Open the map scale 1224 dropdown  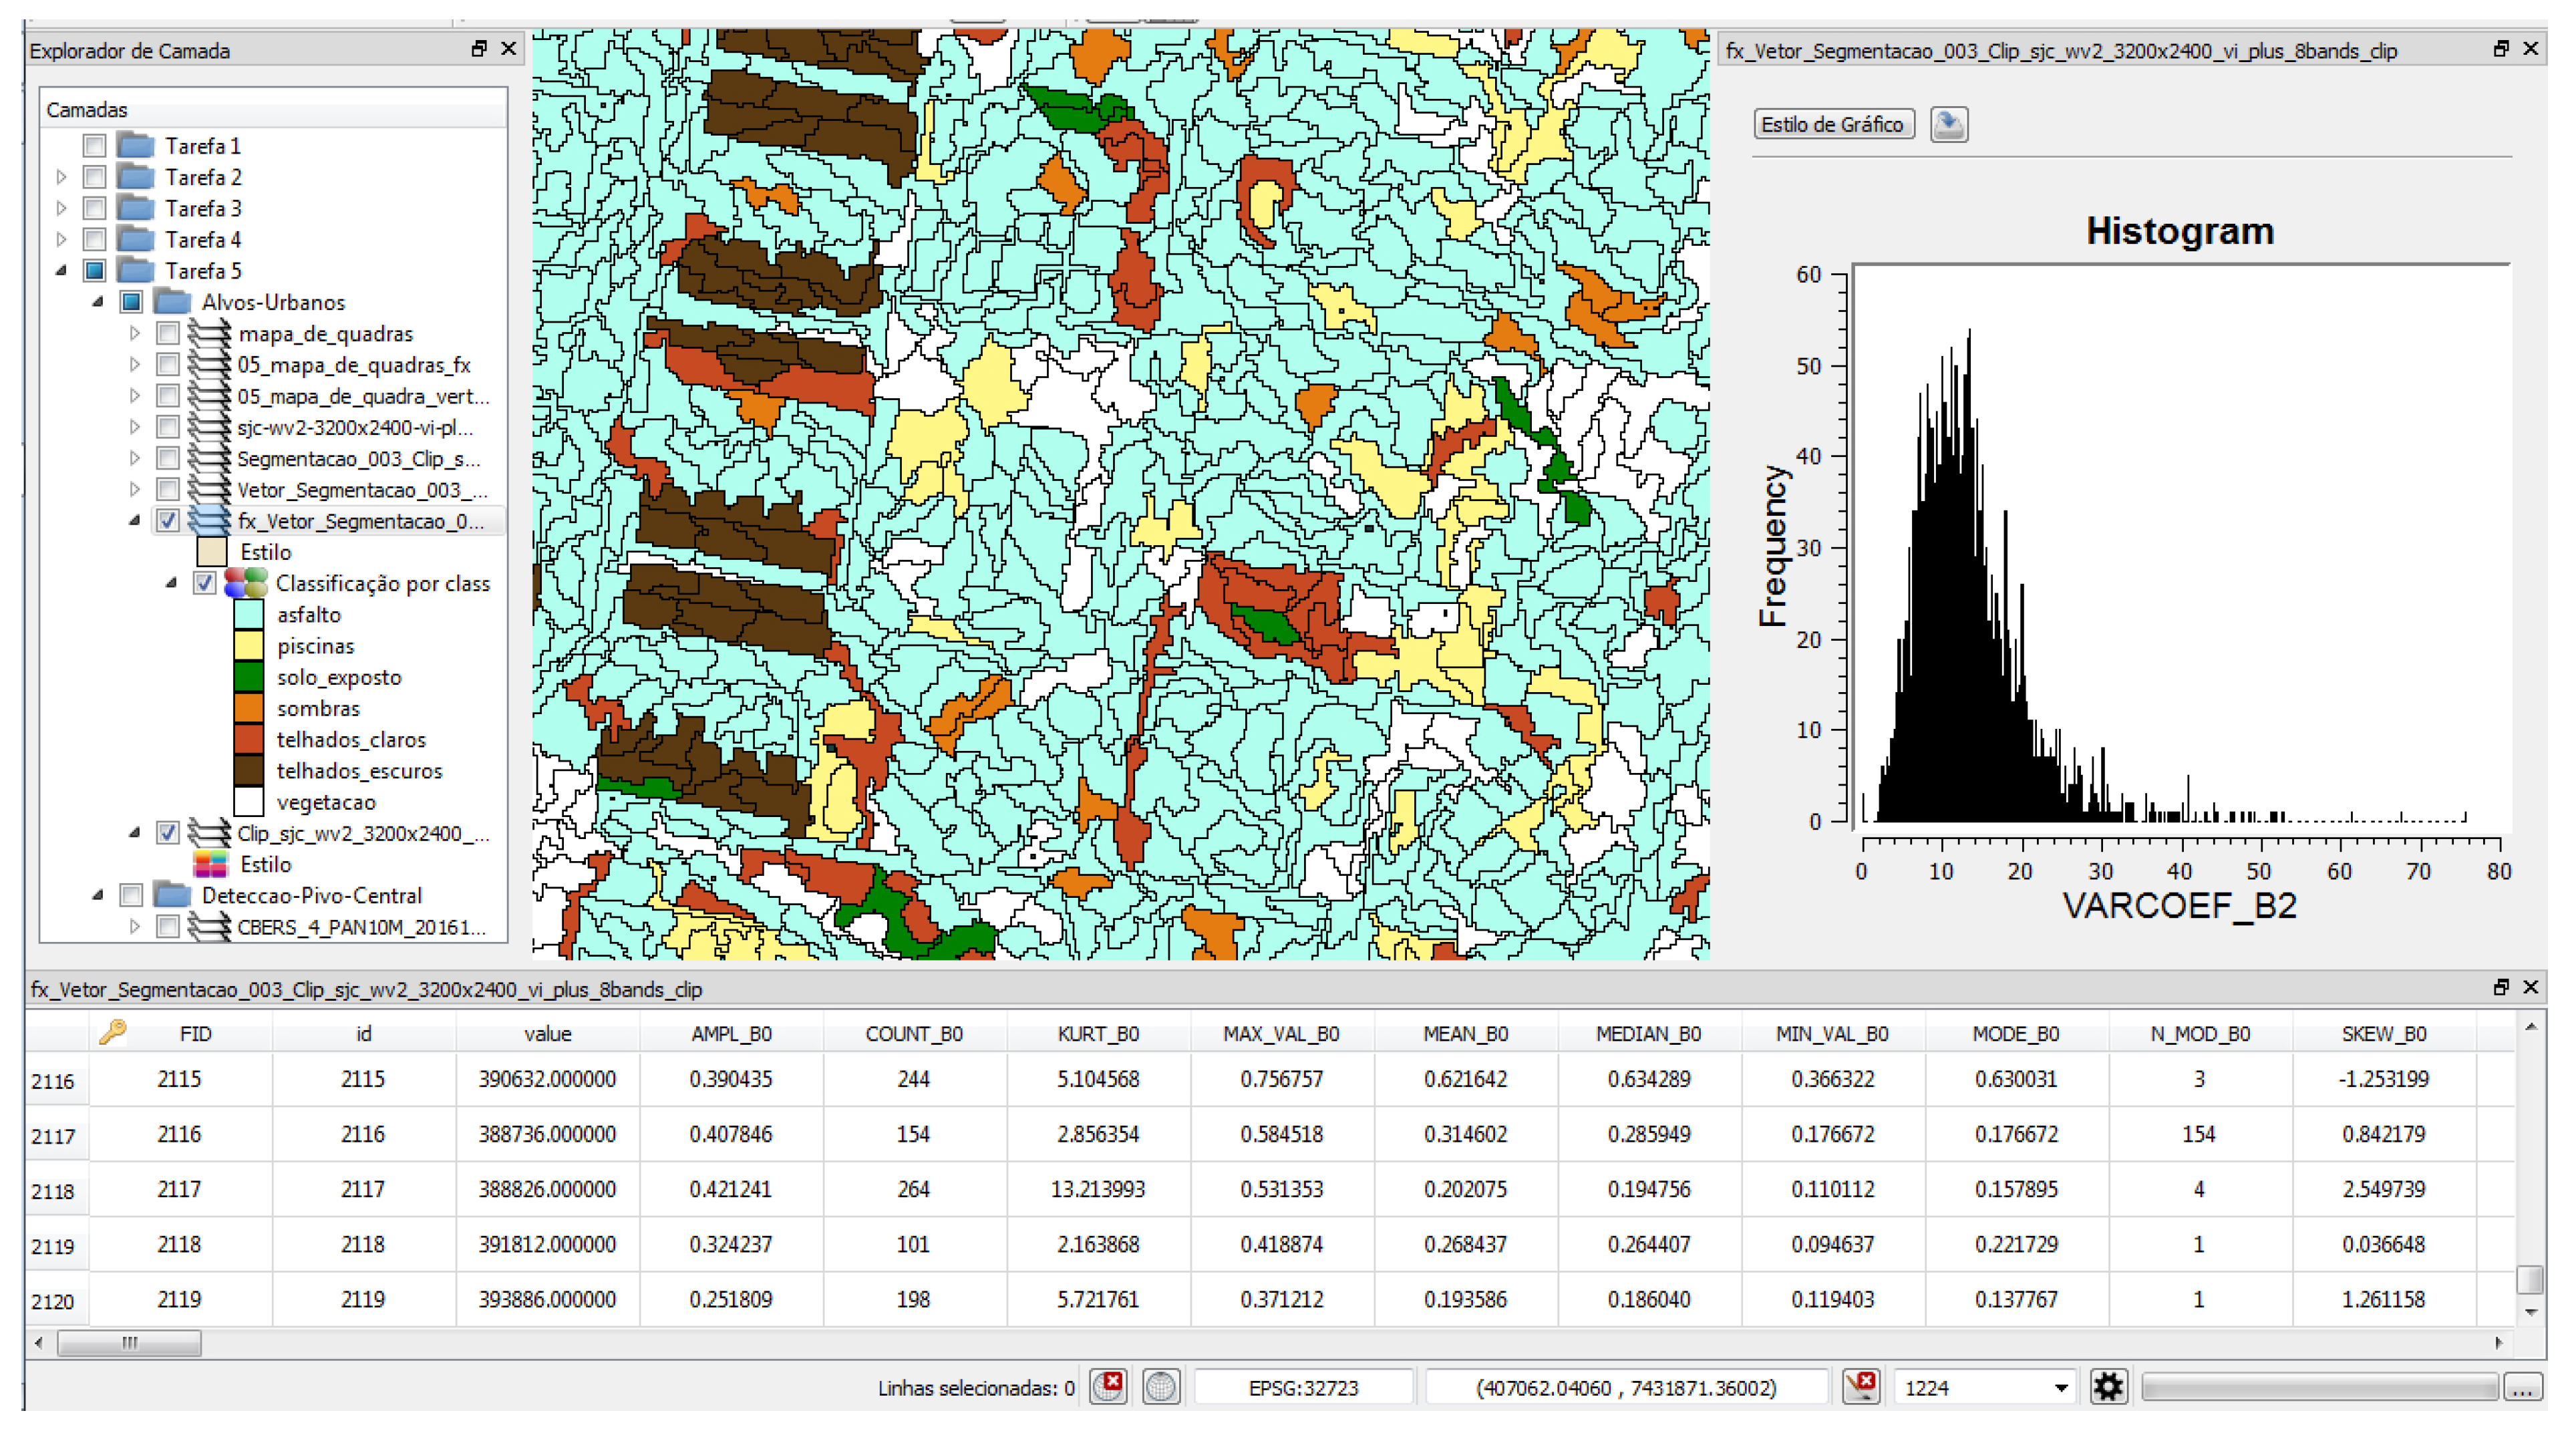[x=2060, y=1387]
